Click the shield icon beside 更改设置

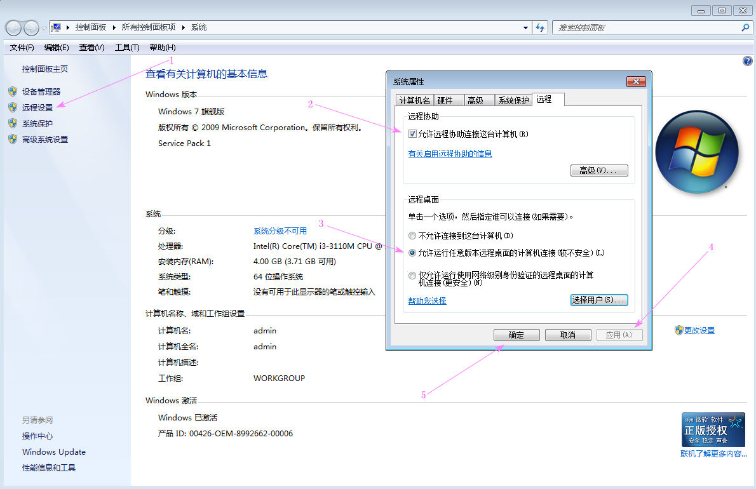pos(680,330)
